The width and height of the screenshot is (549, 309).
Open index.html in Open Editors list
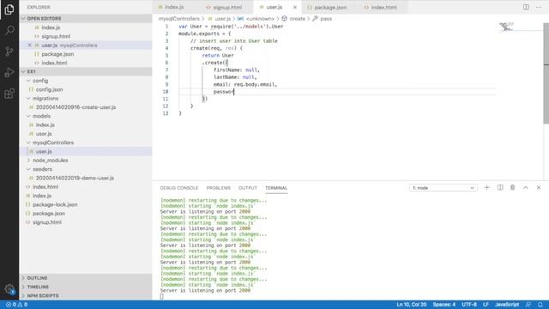click(x=54, y=63)
